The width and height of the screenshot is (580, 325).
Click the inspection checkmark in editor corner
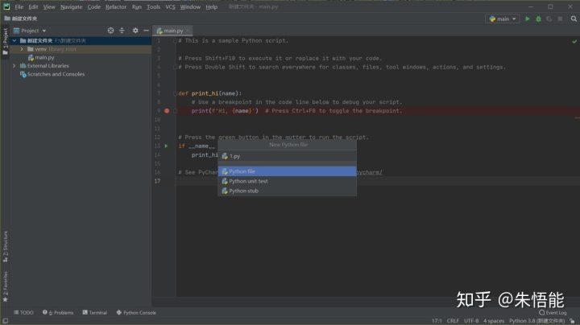[x=574, y=41]
